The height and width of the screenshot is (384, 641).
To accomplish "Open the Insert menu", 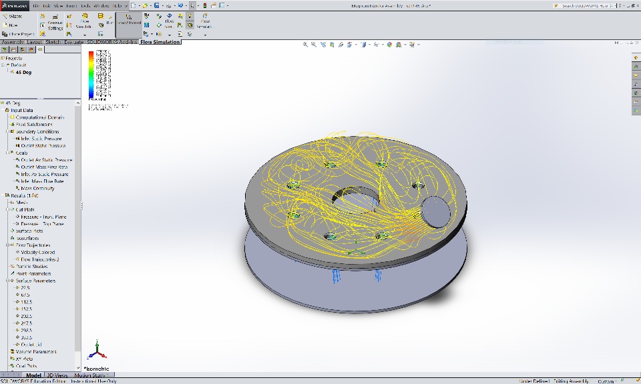I will coord(71,6).
